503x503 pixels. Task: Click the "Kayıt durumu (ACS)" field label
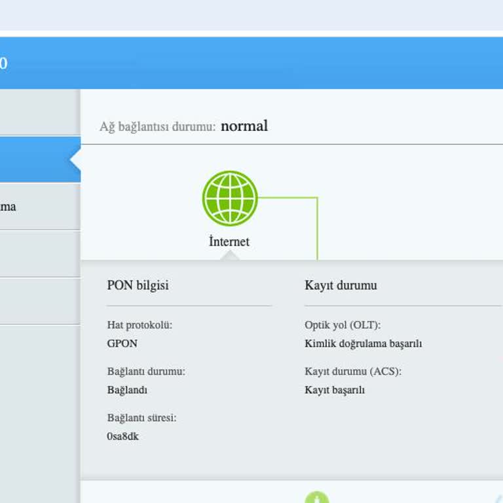353,371
